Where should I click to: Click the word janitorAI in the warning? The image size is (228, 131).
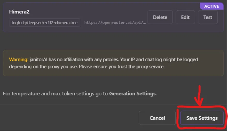[x=40, y=60]
